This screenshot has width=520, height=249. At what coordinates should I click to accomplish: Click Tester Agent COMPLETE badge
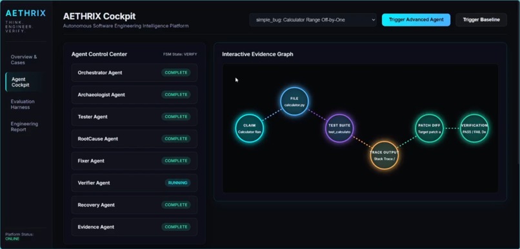[x=176, y=117]
